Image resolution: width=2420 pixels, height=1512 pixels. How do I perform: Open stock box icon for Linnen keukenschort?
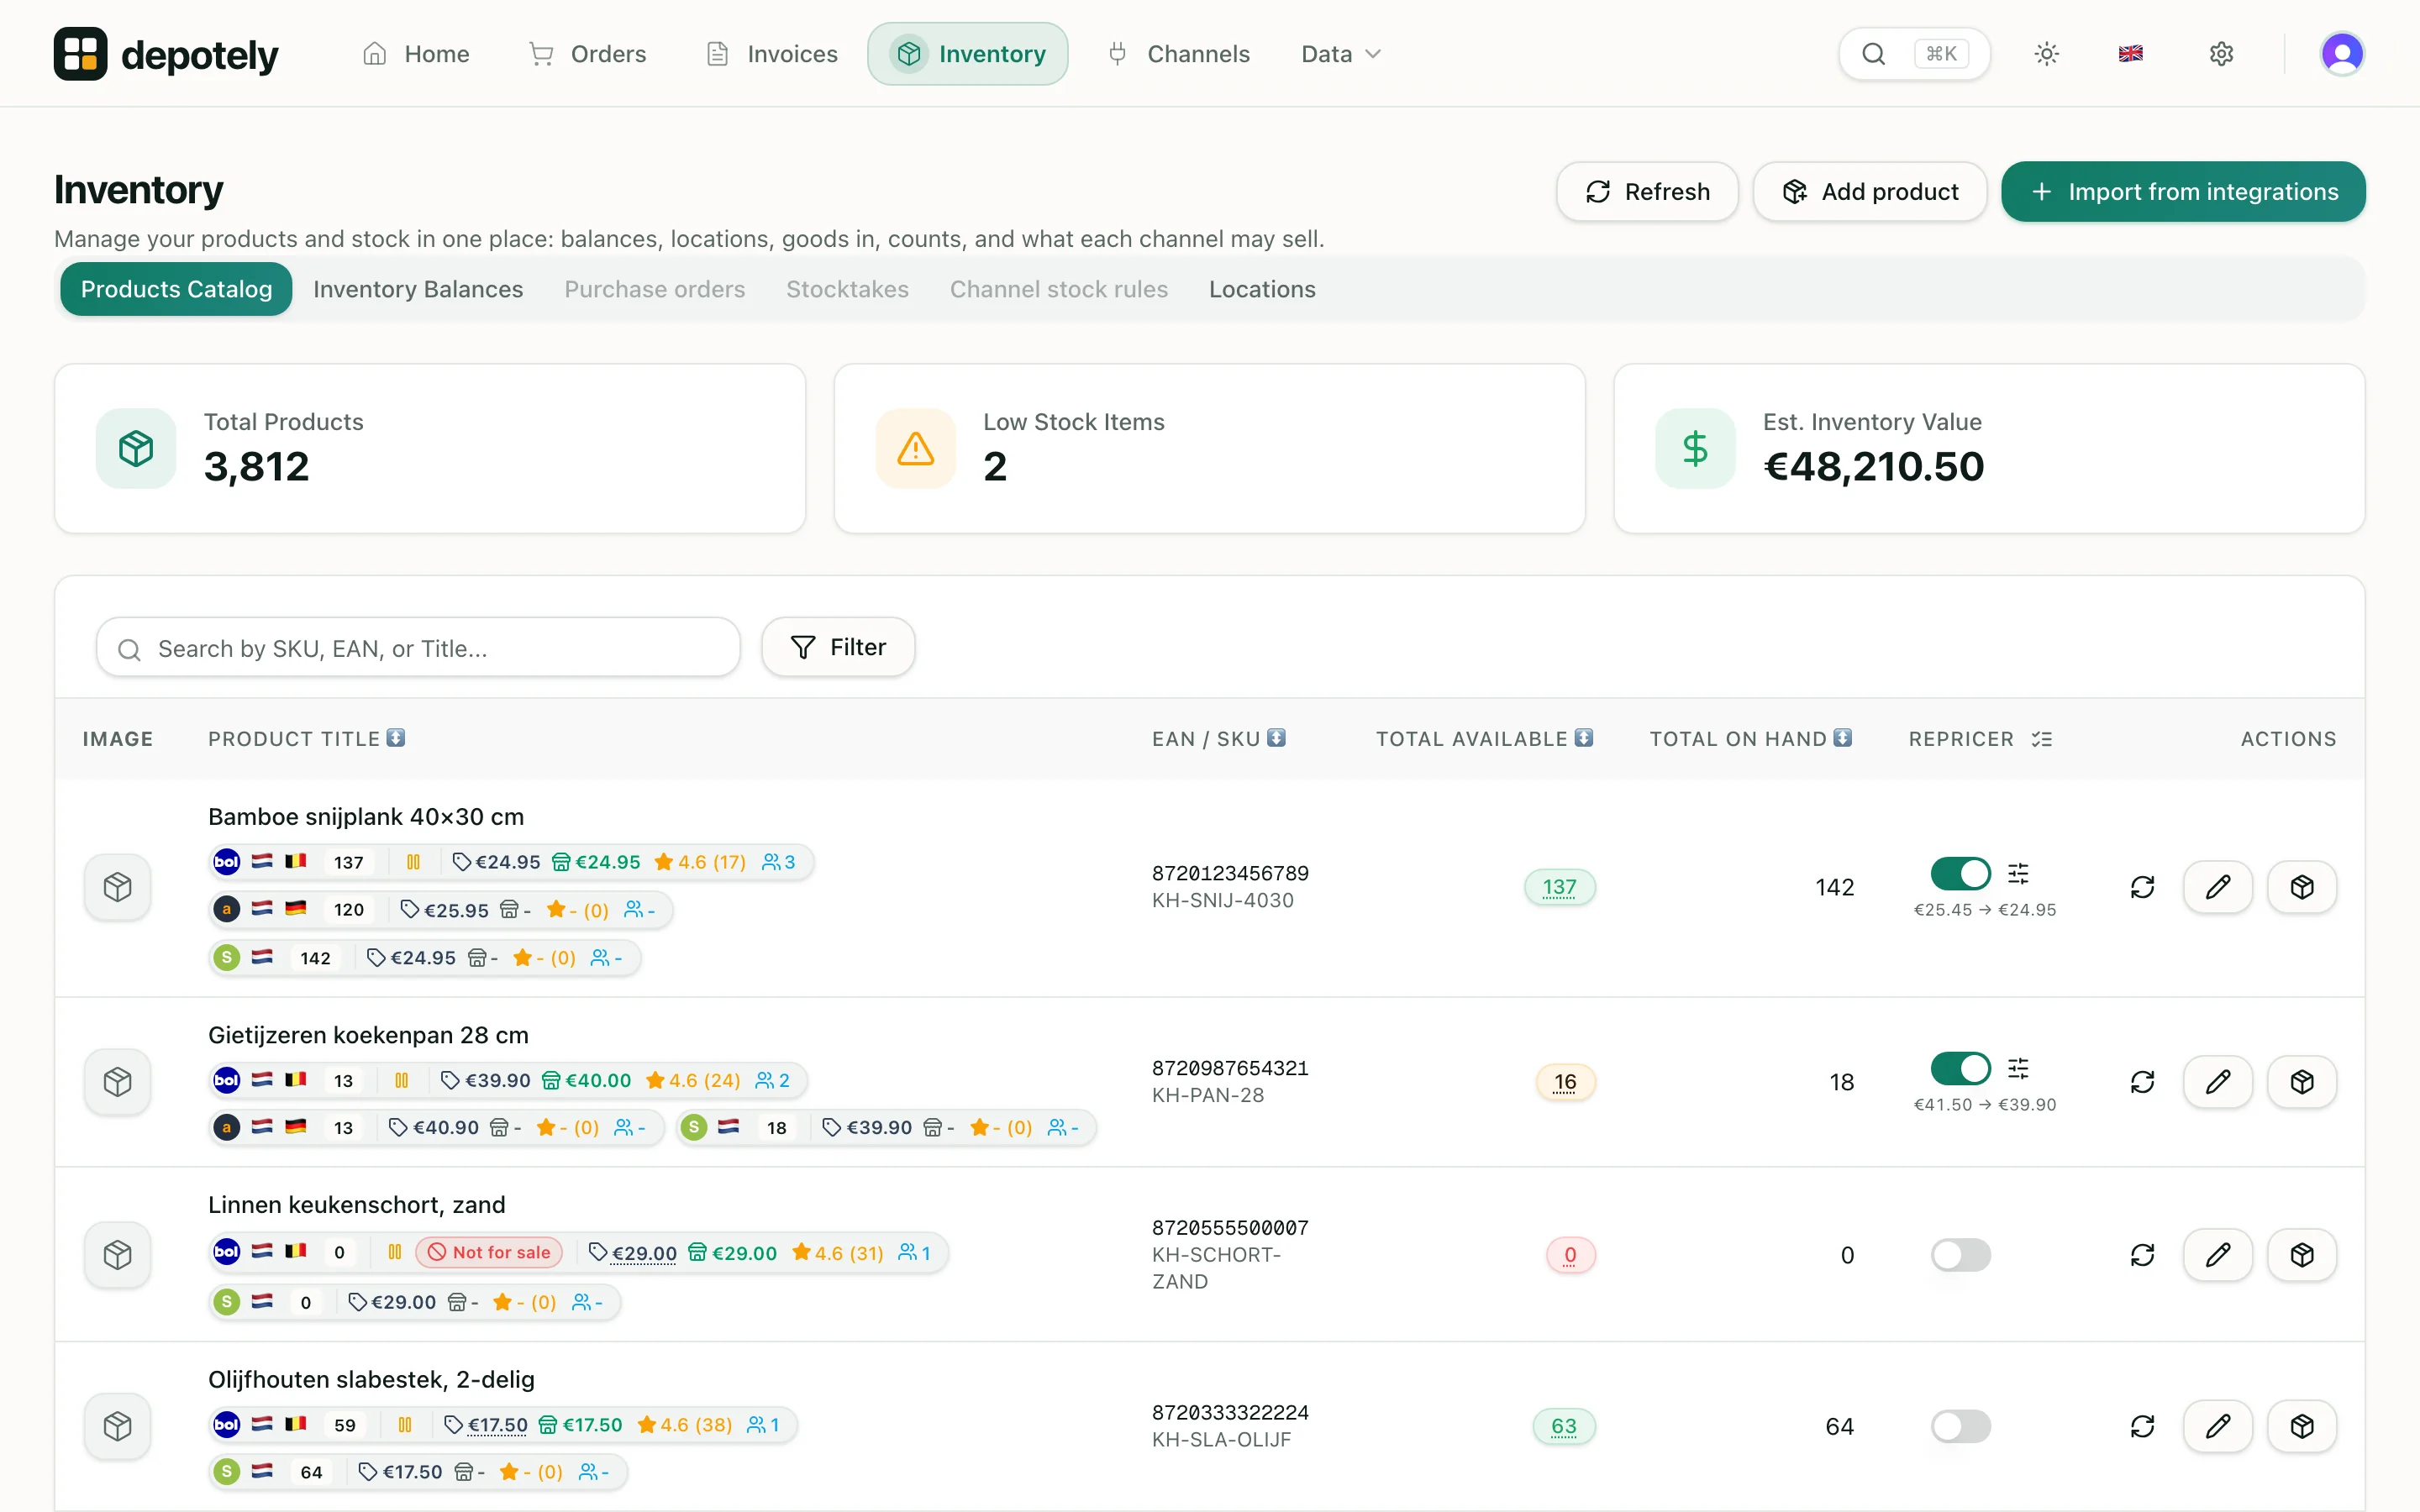pos(2301,1255)
